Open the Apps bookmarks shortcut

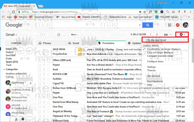click(x=7, y=17)
